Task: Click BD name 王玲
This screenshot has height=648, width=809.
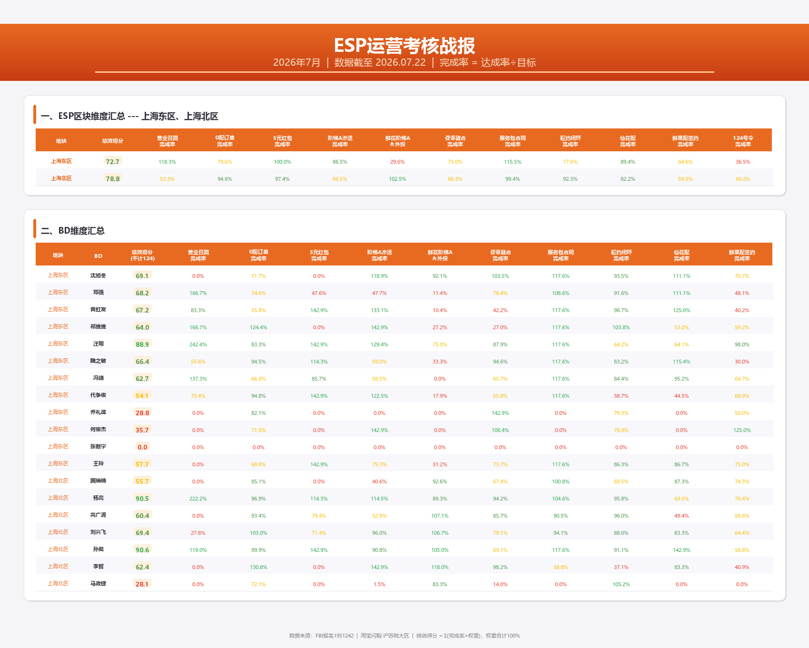Action: (x=99, y=464)
